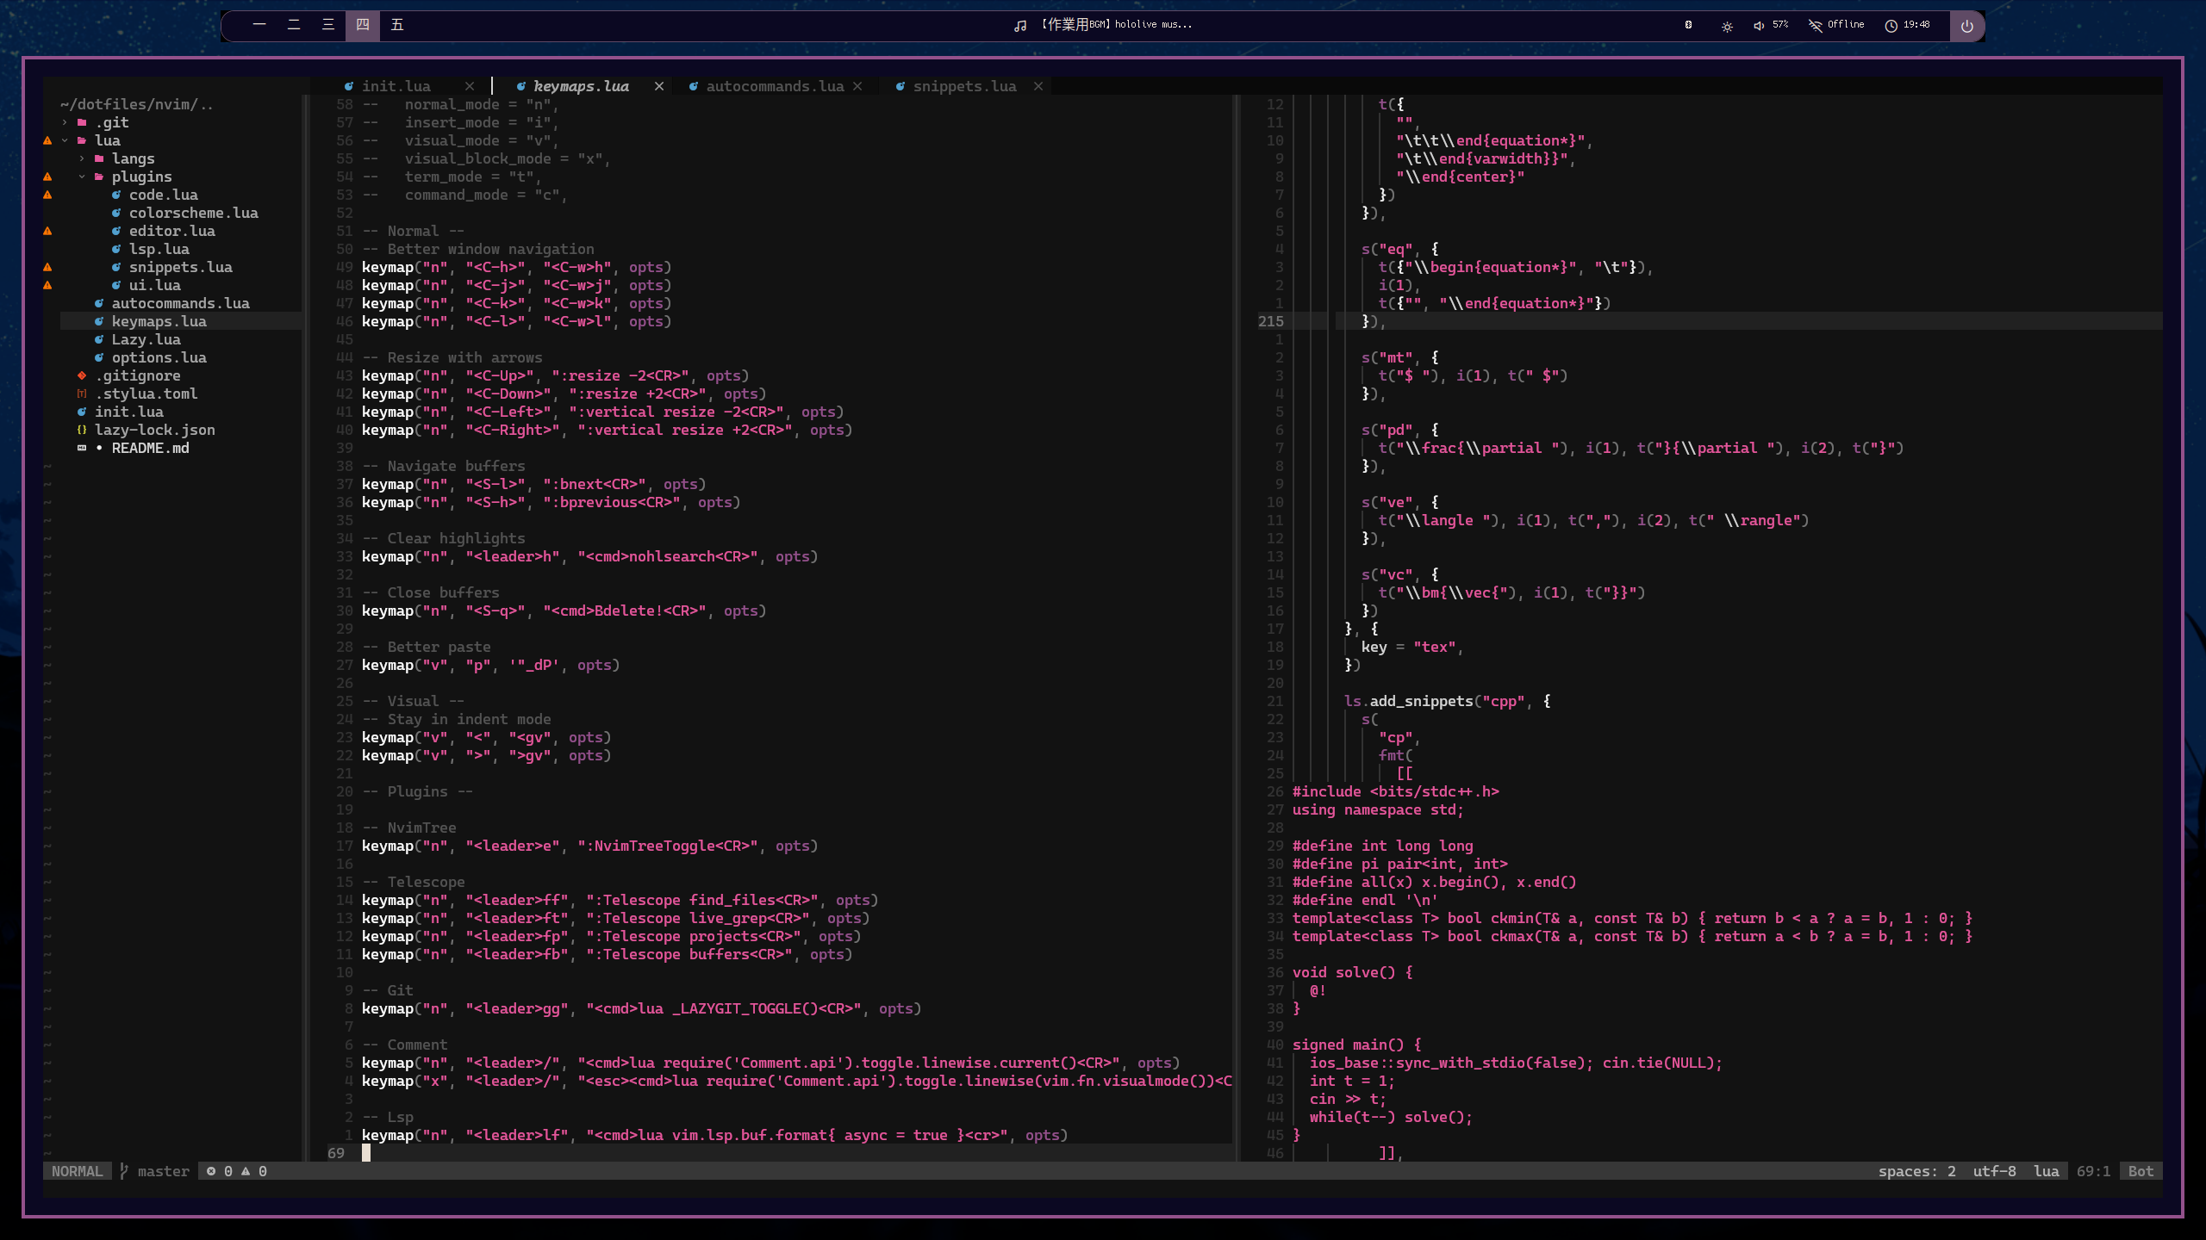Click the power button in top bar
This screenshot has width=2206, height=1240.
(1967, 26)
